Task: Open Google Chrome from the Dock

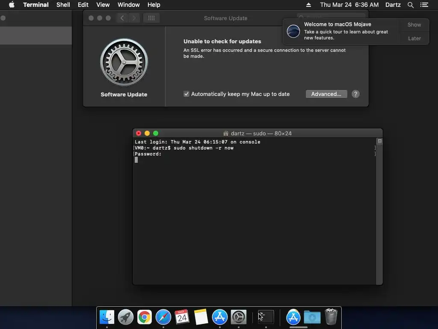Action: (145, 317)
